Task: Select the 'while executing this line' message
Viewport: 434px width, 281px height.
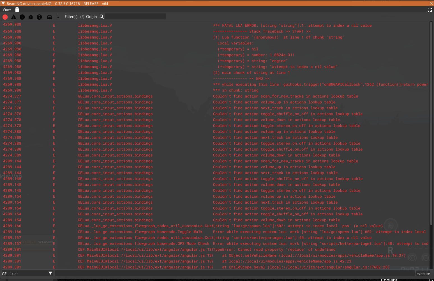Action: 320,84
